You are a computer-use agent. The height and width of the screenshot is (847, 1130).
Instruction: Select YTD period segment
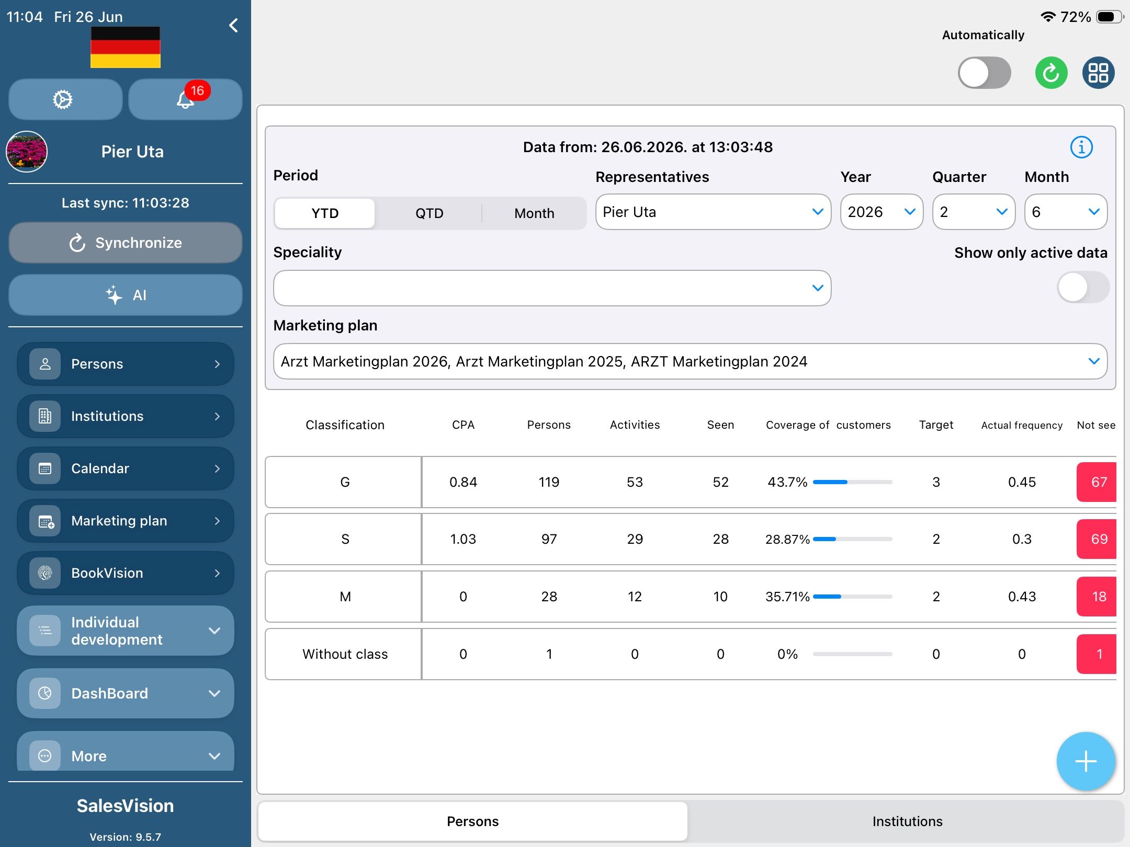click(325, 213)
